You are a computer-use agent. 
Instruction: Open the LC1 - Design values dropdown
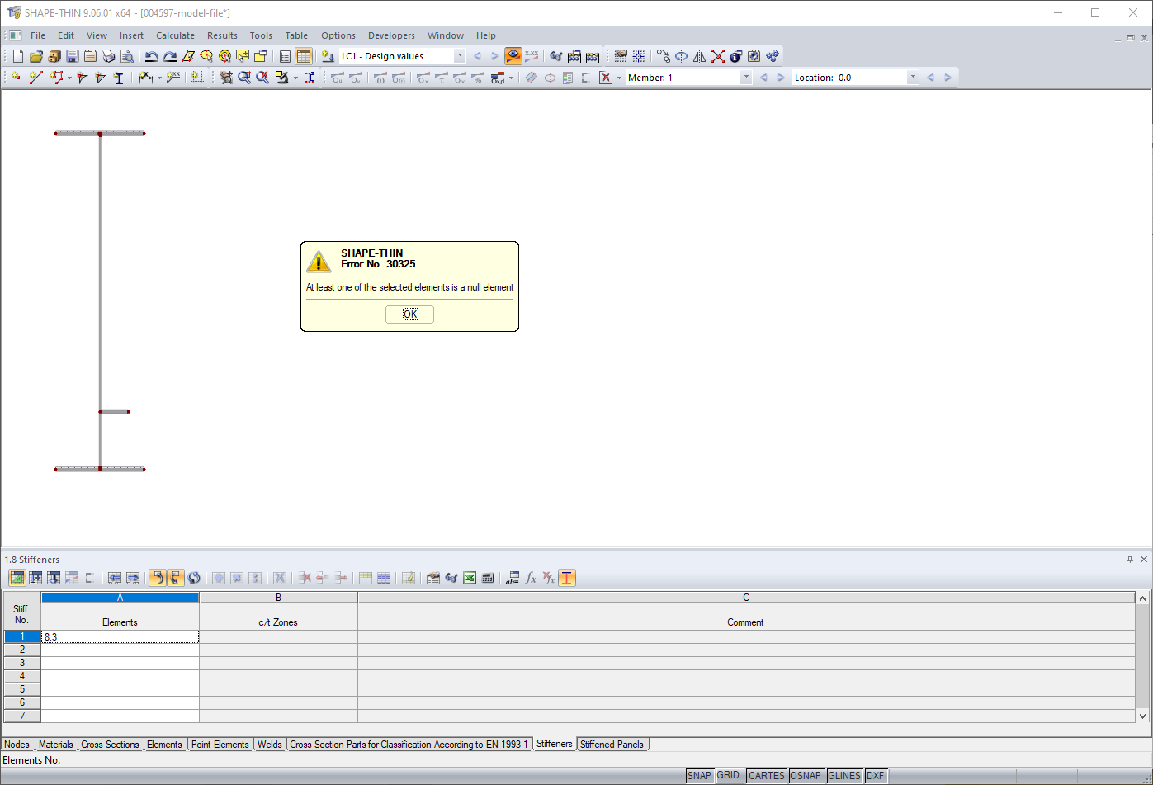[461, 55]
